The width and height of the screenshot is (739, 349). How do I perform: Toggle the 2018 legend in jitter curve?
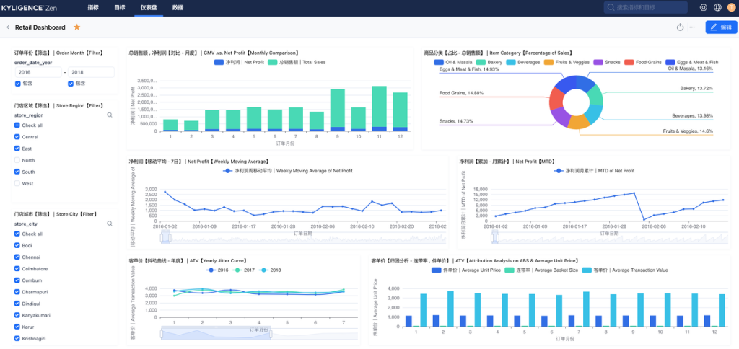tap(271, 270)
